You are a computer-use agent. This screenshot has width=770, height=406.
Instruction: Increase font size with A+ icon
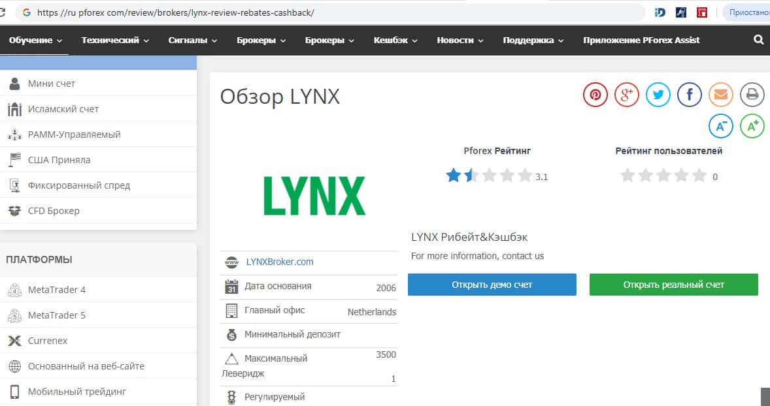752,126
